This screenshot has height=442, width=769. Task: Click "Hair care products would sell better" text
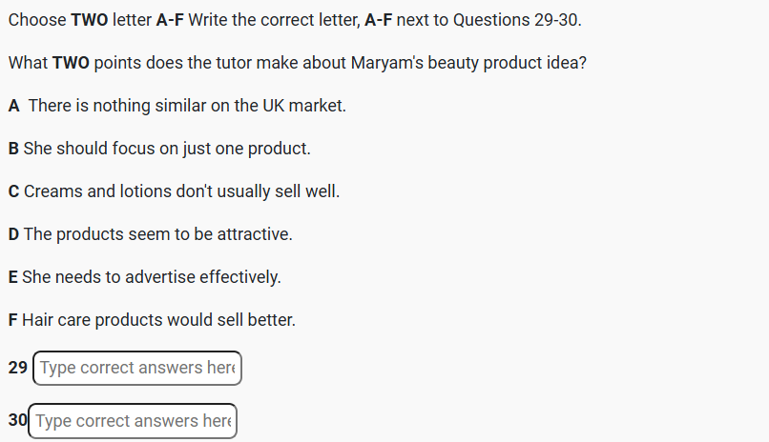tap(158, 320)
